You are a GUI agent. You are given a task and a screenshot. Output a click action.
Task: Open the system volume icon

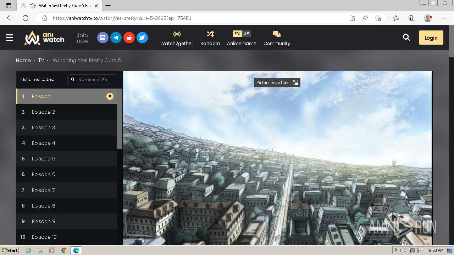click(x=403, y=250)
